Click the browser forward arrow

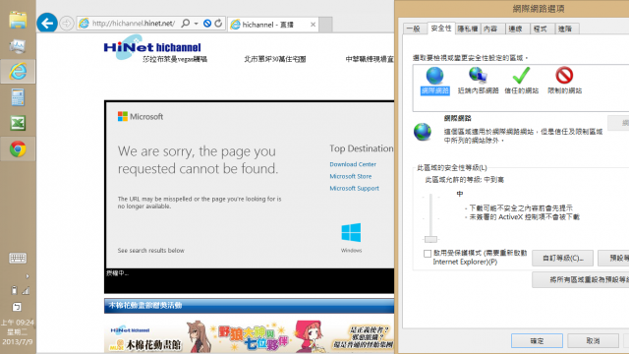67,24
